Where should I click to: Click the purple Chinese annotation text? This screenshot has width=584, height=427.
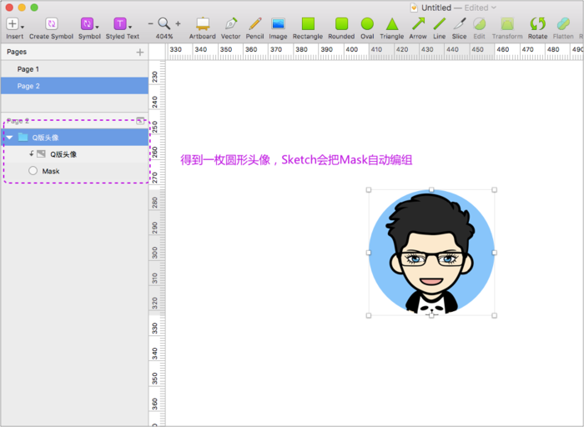click(296, 159)
